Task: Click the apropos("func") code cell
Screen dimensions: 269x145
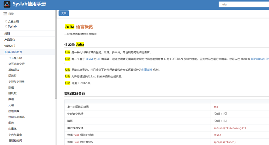Action: point(225,142)
